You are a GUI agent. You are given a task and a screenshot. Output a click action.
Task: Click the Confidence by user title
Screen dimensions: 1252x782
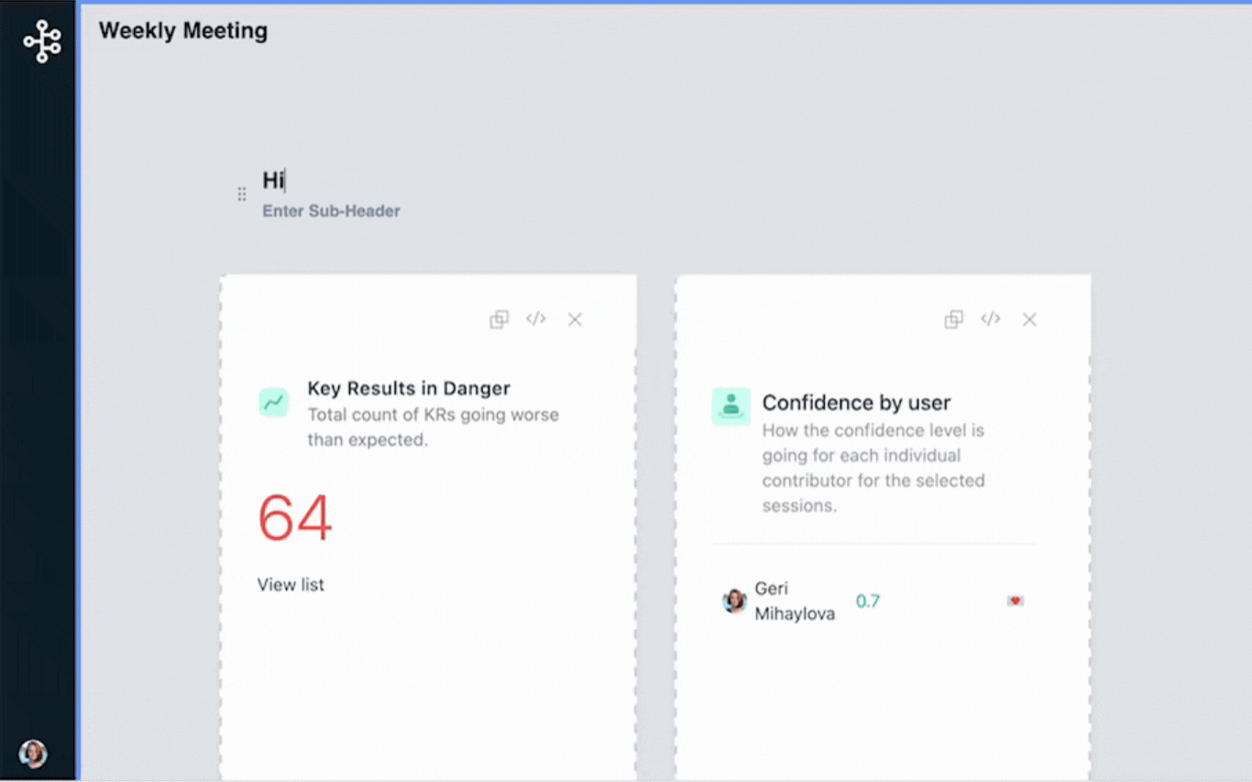(x=857, y=402)
